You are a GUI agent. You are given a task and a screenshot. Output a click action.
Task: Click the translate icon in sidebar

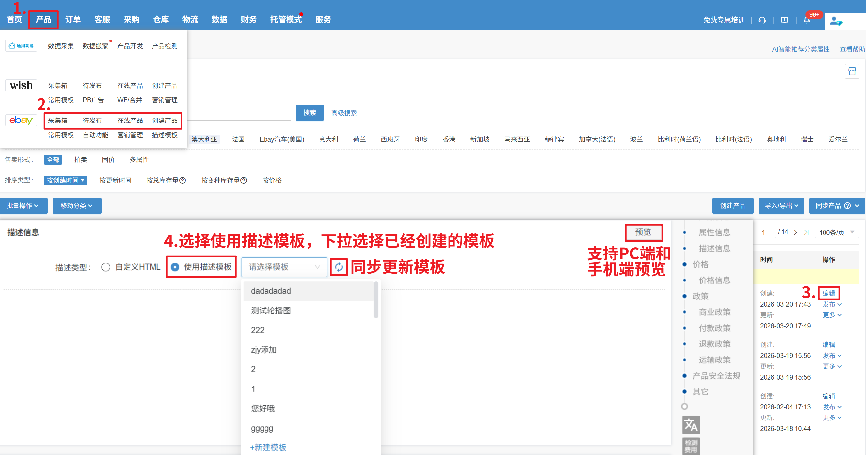[690, 425]
